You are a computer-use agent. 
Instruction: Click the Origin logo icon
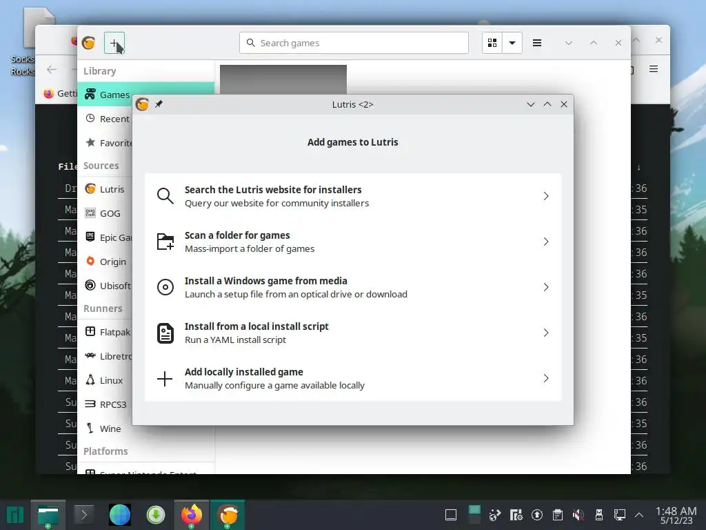click(x=90, y=261)
